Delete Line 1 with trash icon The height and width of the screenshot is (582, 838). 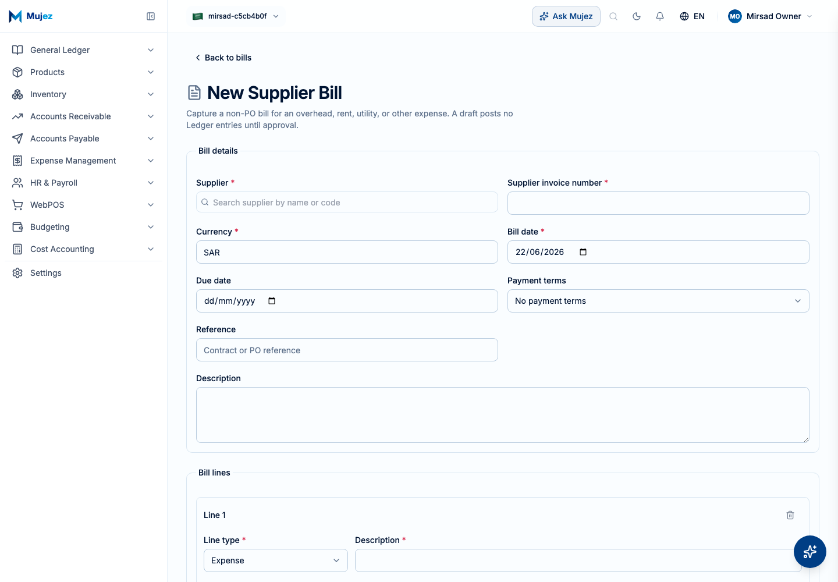click(x=790, y=515)
